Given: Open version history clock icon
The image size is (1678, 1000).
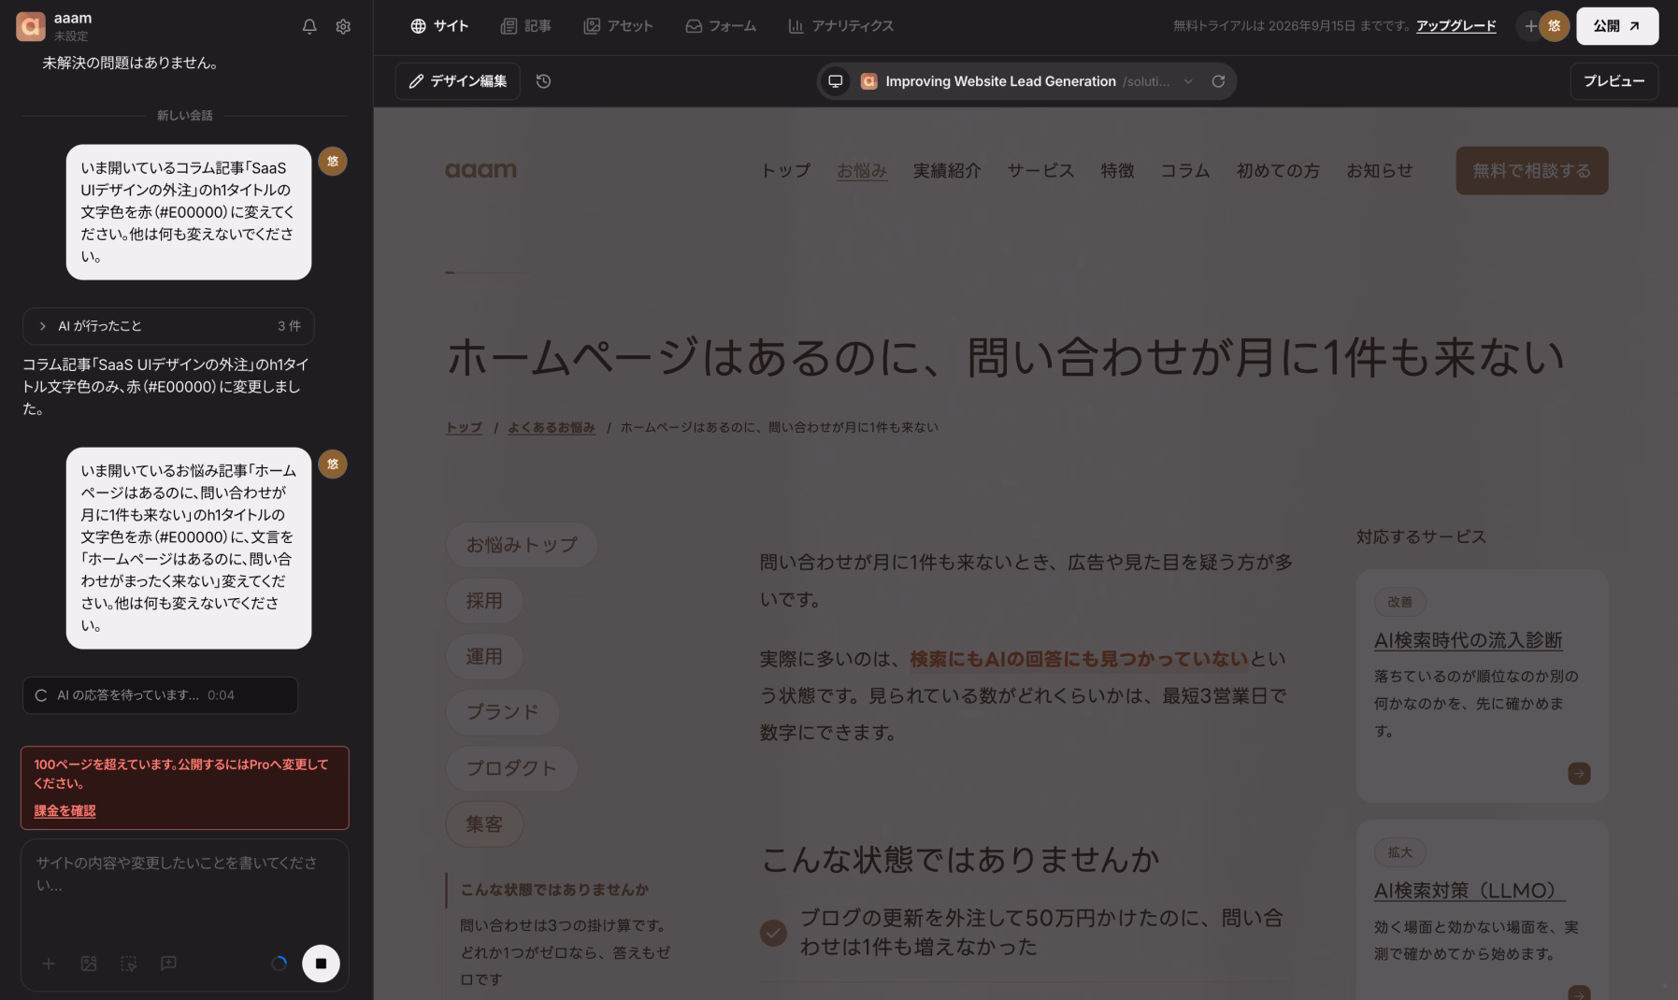Looking at the screenshot, I should coord(543,81).
